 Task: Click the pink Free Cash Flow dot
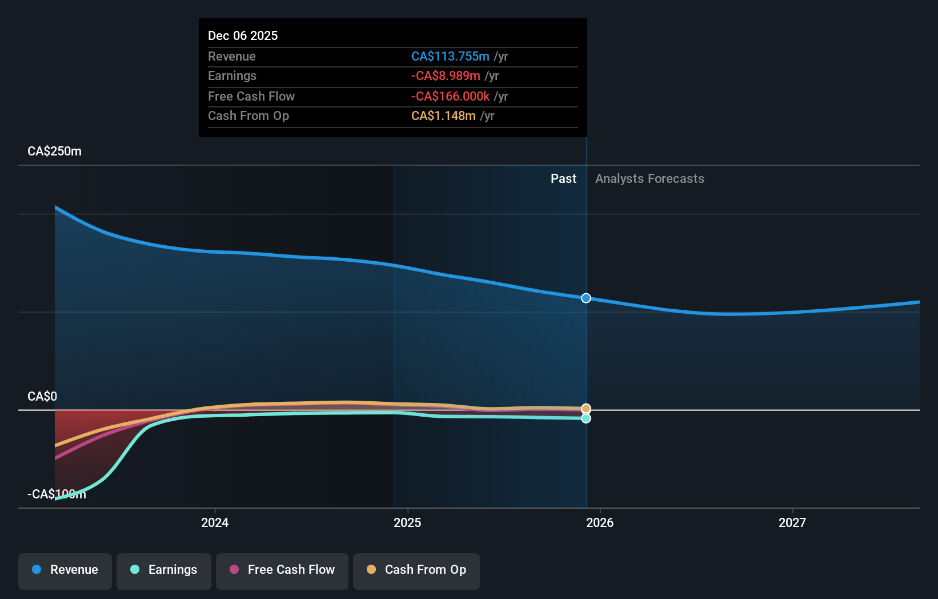(234, 570)
